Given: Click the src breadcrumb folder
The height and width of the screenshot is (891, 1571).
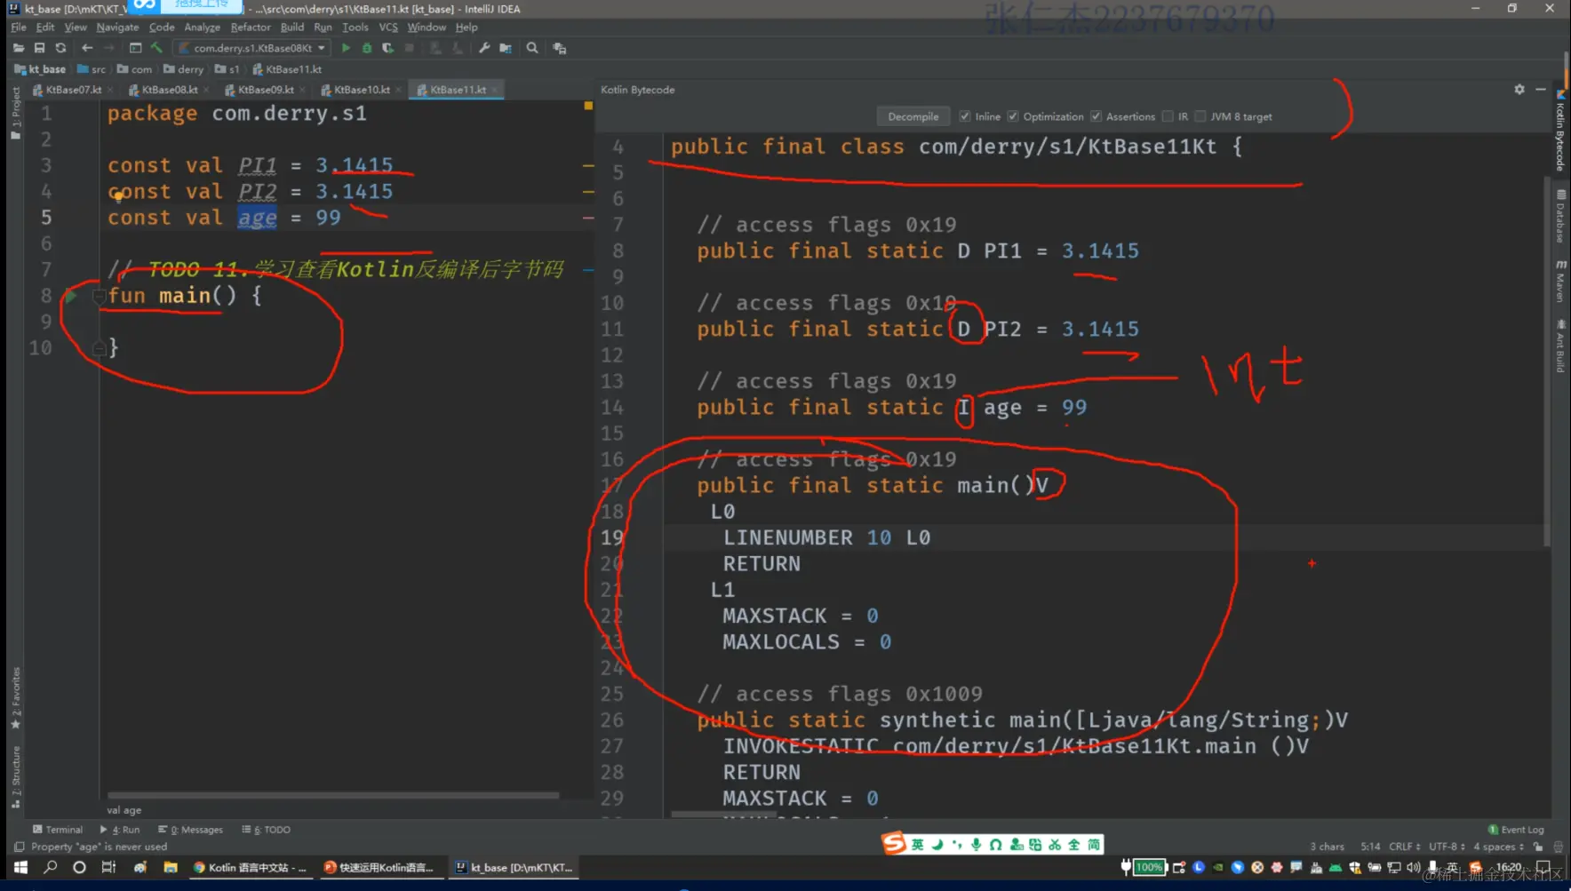Looking at the screenshot, I should 92,69.
